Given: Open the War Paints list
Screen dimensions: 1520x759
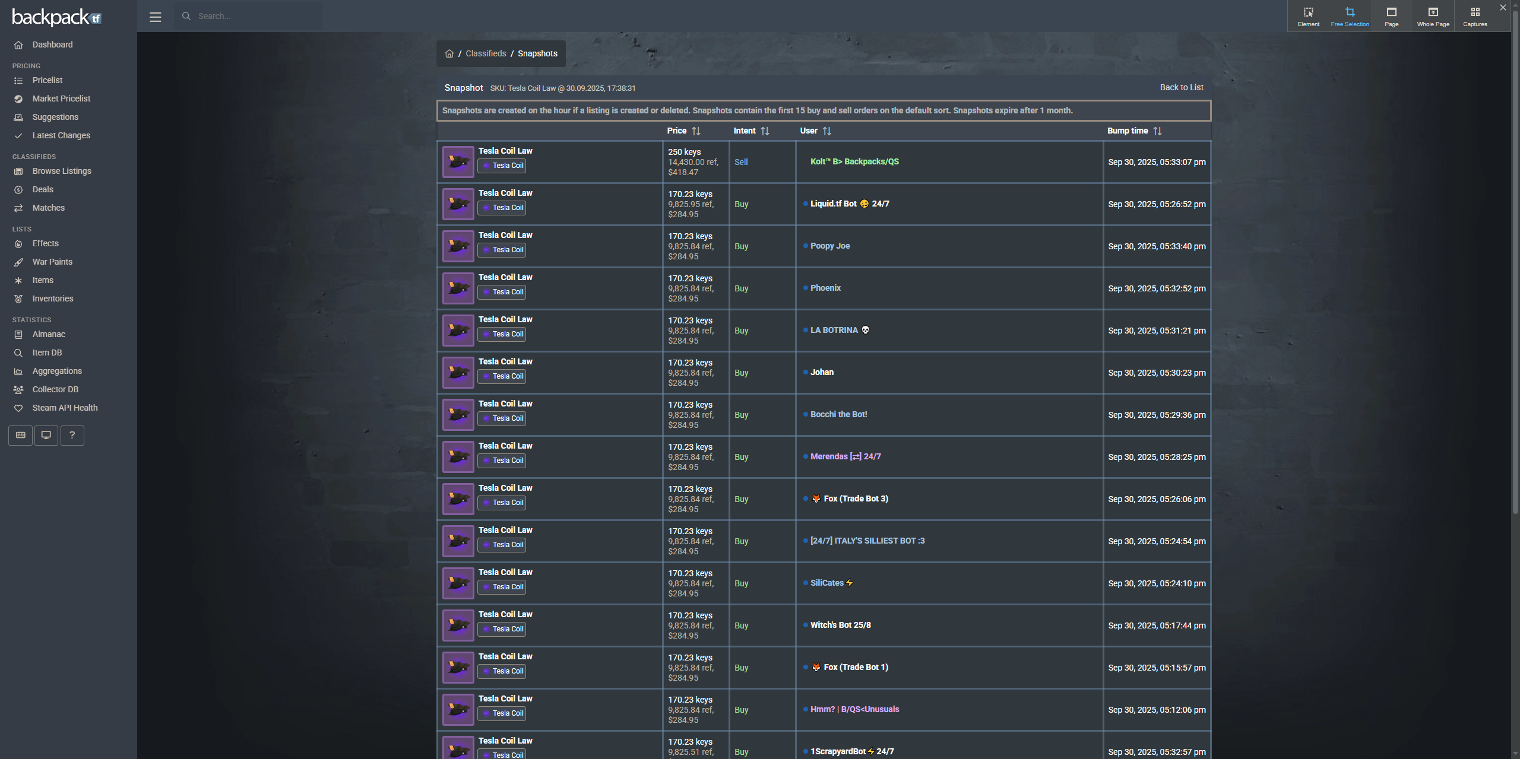Looking at the screenshot, I should point(52,262).
